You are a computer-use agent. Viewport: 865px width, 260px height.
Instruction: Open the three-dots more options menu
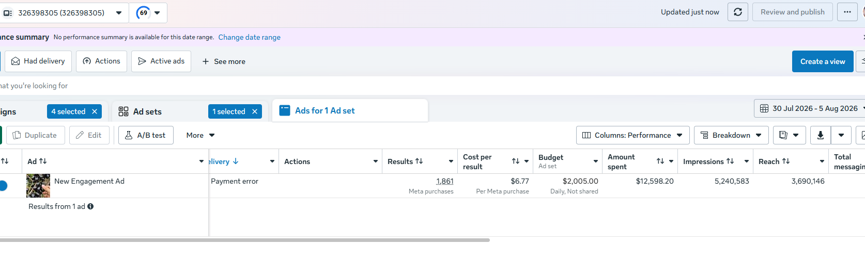847,12
